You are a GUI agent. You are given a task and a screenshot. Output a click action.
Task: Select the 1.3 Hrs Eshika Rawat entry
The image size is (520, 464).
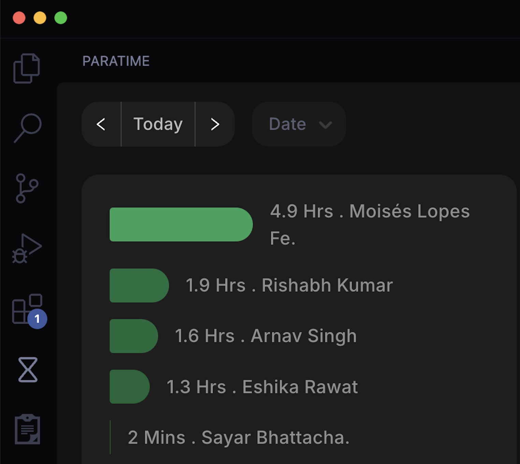point(262,387)
